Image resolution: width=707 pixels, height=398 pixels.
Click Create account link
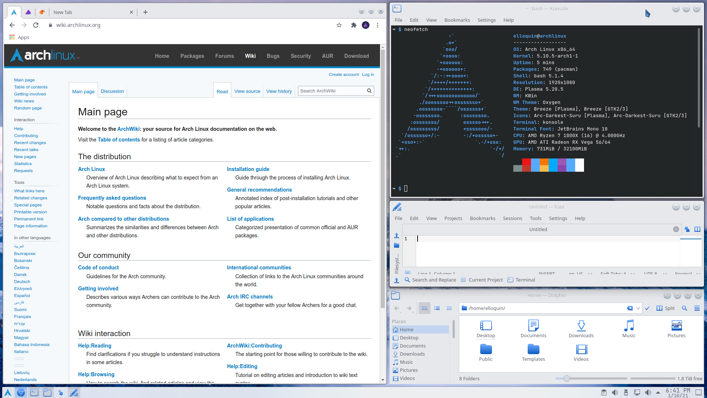click(343, 74)
